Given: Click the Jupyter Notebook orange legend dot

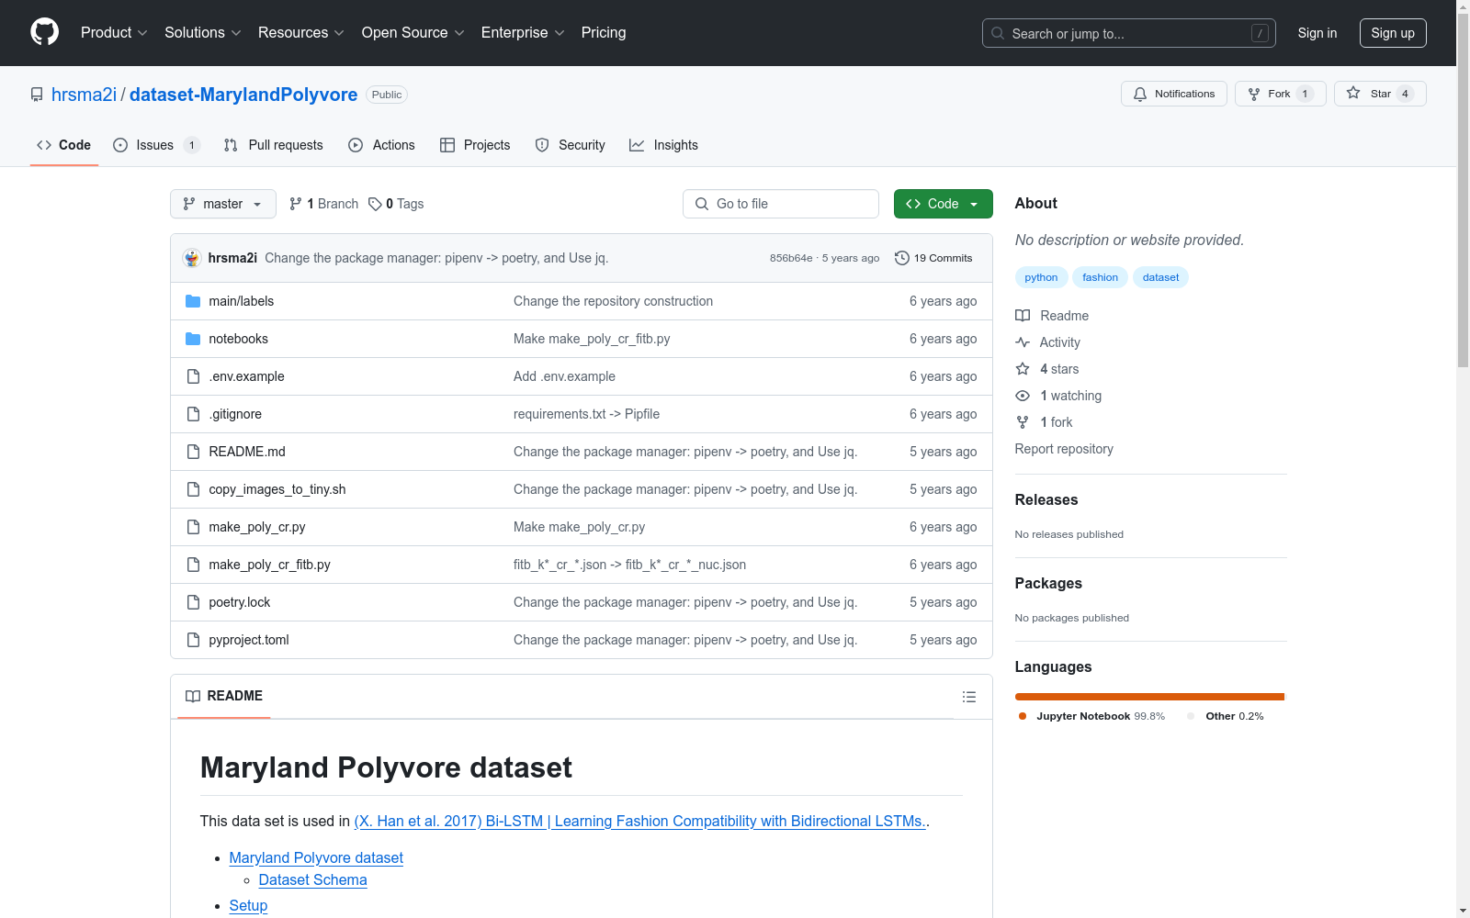Looking at the screenshot, I should [1023, 716].
